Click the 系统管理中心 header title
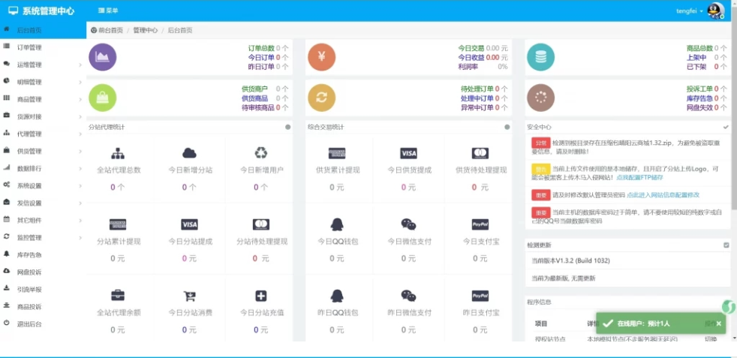The width and height of the screenshot is (737, 358). [49, 11]
